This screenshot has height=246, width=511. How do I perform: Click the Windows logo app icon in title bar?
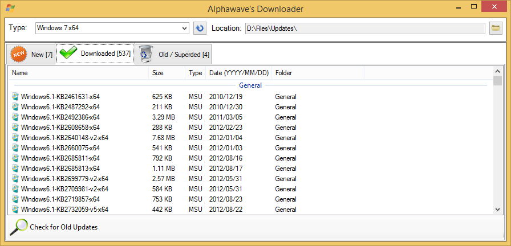click(10, 7)
